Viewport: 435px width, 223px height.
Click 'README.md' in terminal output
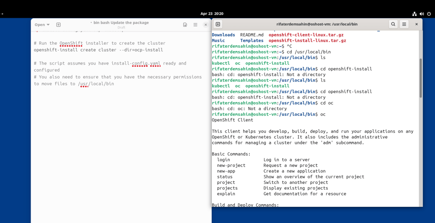(252, 35)
